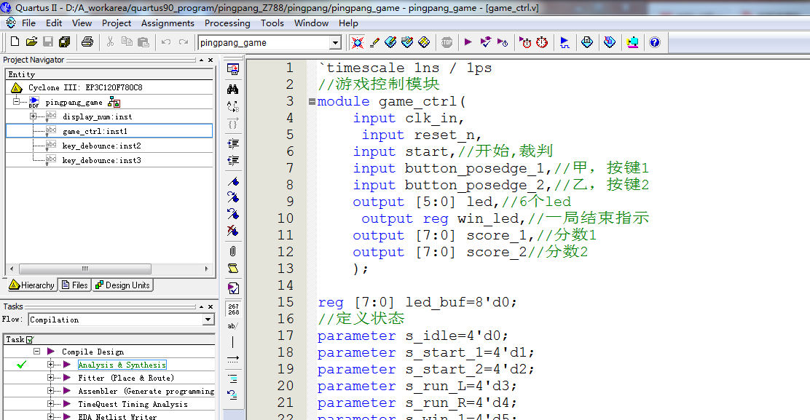810x420 pixels.
Task: Click the Open file folder icon
Action: (x=31, y=42)
